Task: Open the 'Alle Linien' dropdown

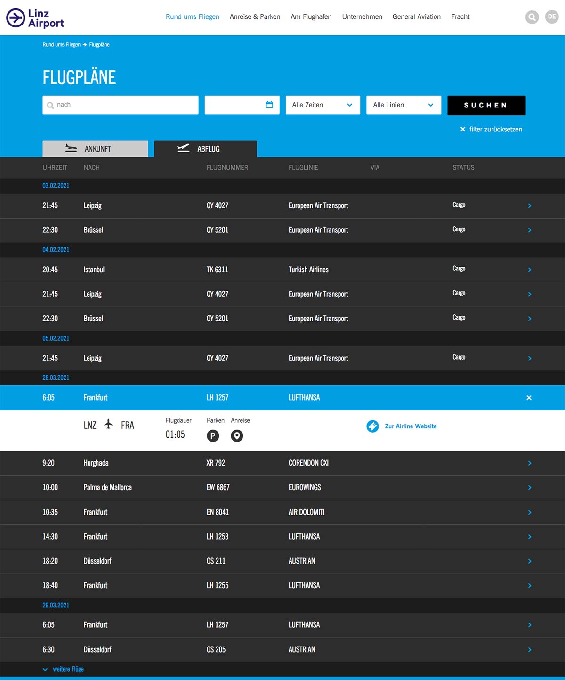Action: pos(404,105)
